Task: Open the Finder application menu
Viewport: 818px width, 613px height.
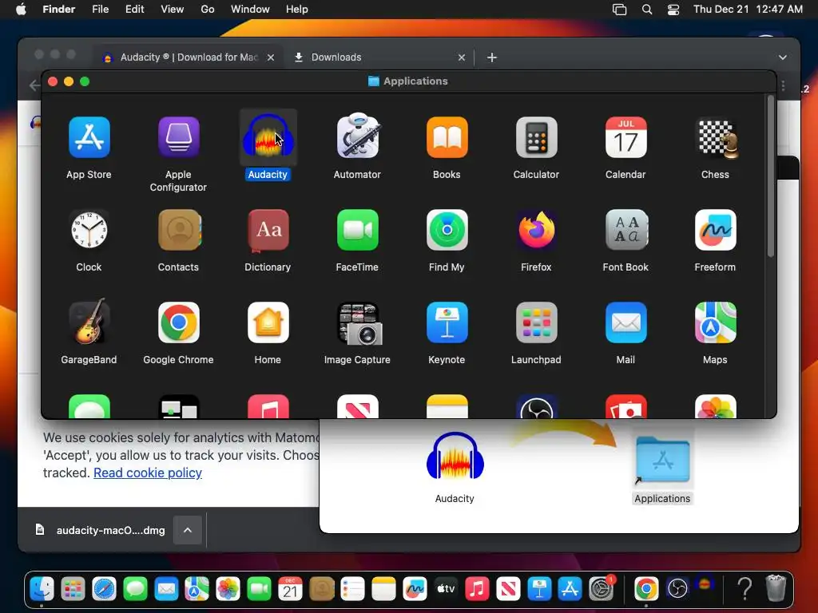Action: pyautogui.click(x=58, y=10)
